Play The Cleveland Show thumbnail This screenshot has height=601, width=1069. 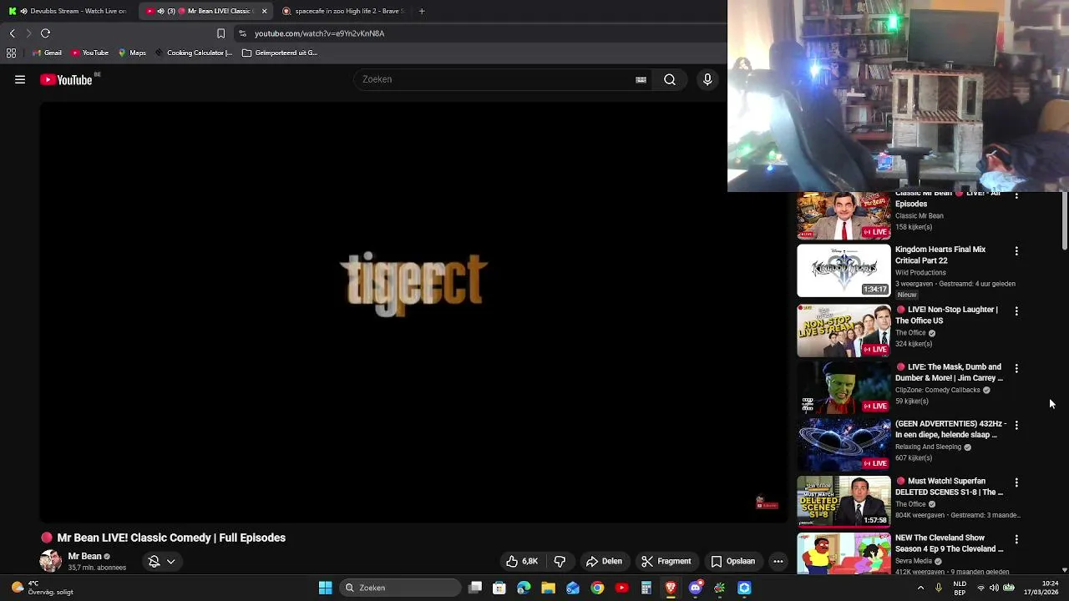coord(844,553)
